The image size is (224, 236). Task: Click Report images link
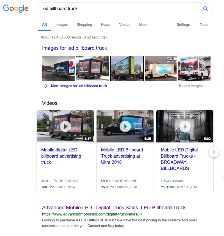point(191,86)
